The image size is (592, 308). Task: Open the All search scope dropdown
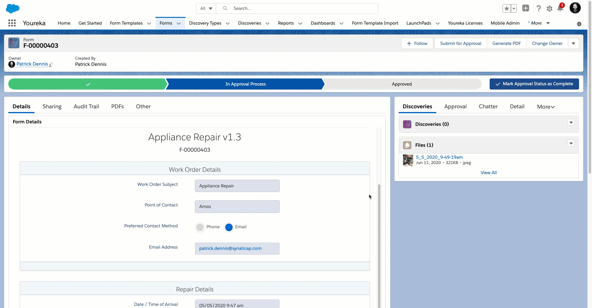206,9
